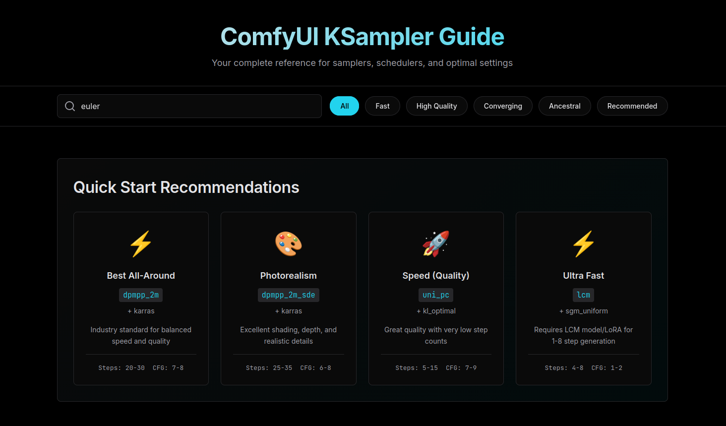Click the '+ sgm_uniform' scheduler text
Viewport: 726px width, 426px height.
(584, 311)
